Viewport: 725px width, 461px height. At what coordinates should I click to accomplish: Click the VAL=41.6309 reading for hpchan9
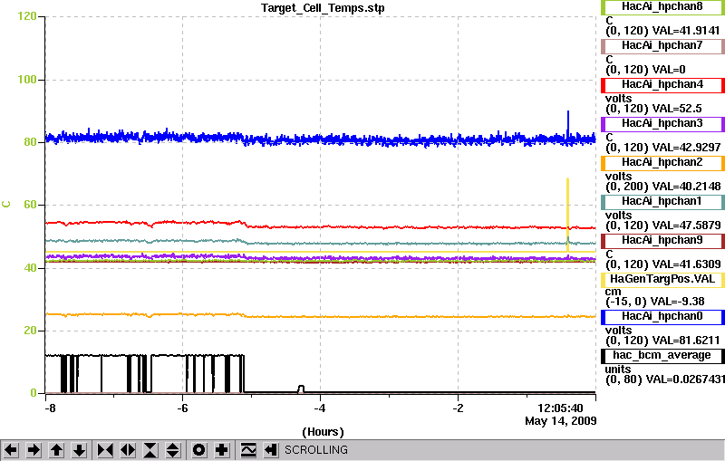click(686, 264)
